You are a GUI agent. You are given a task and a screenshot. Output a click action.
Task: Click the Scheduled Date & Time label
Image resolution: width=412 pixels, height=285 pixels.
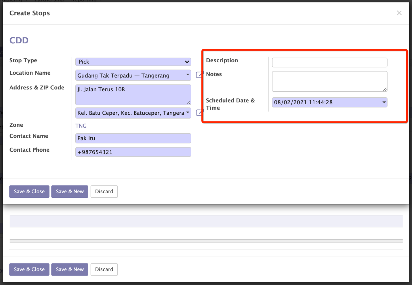[x=230, y=104]
